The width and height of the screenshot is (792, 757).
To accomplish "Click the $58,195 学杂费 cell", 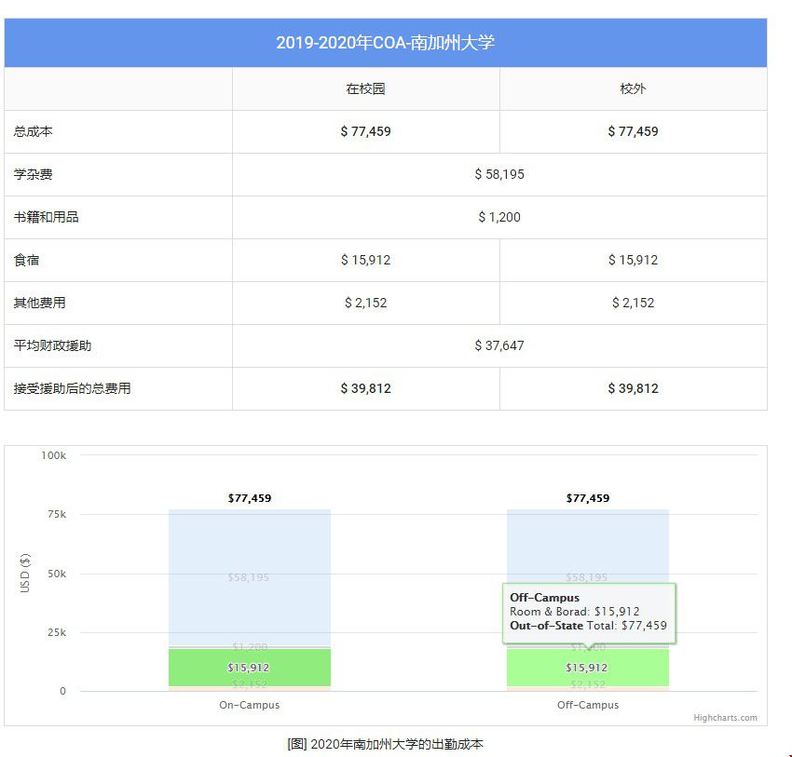I will (x=498, y=174).
